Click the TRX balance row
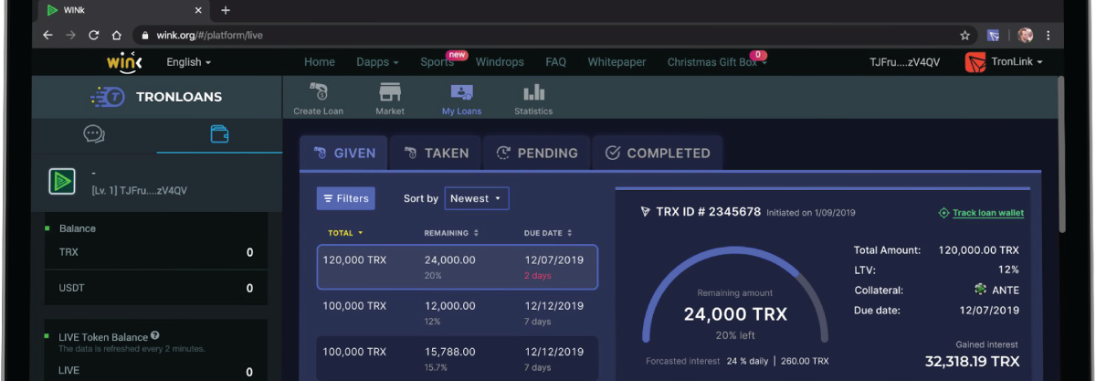 (155, 252)
